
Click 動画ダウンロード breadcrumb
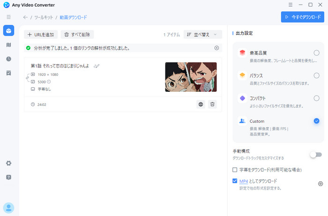coord(73,17)
